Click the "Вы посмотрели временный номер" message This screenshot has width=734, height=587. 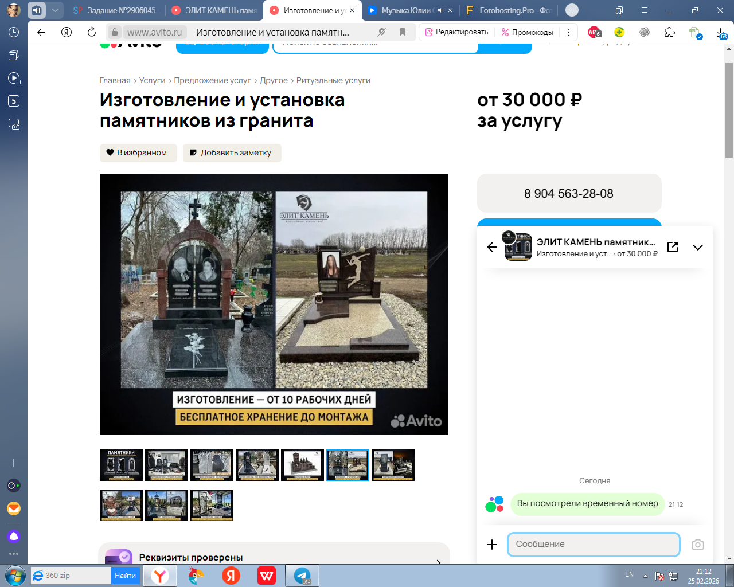pos(587,503)
